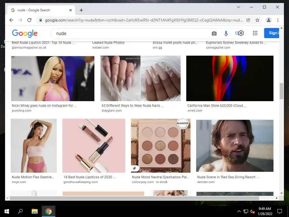Open the Windows notification center
The width and height of the screenshot is (289, 217).
click(280, 211)
